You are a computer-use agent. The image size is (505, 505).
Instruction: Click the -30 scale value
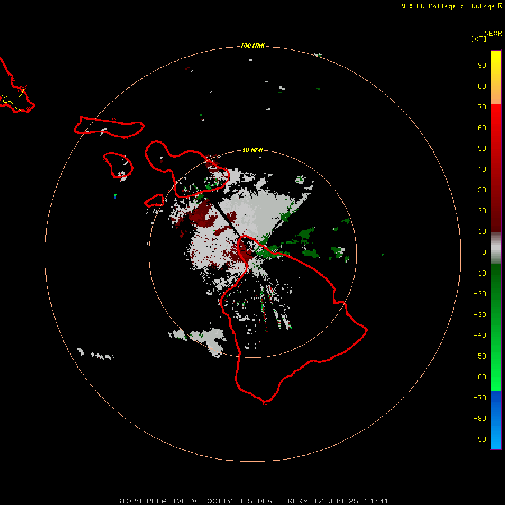coord(480,315)
